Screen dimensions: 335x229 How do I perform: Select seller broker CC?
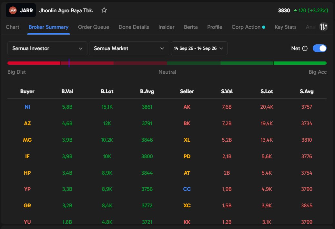[187, 189]
